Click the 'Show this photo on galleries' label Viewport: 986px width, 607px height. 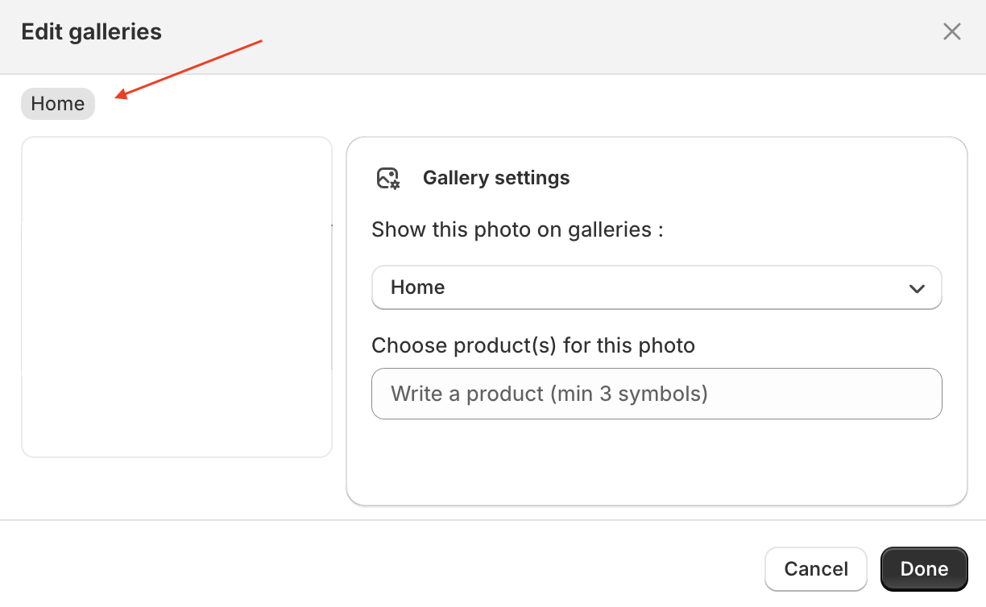[517, 229]
